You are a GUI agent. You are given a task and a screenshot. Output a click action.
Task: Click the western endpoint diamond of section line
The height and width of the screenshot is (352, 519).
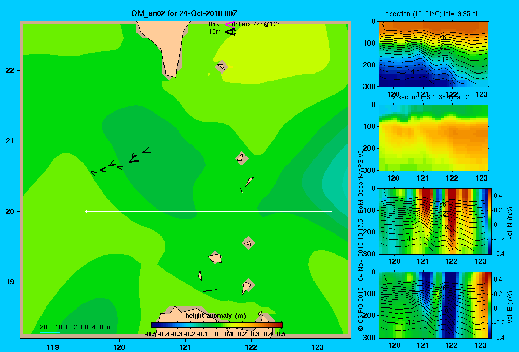click(x=86, y=211)
